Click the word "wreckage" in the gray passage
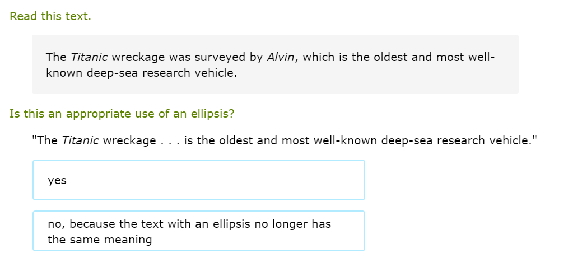 [x=138, y=57]
